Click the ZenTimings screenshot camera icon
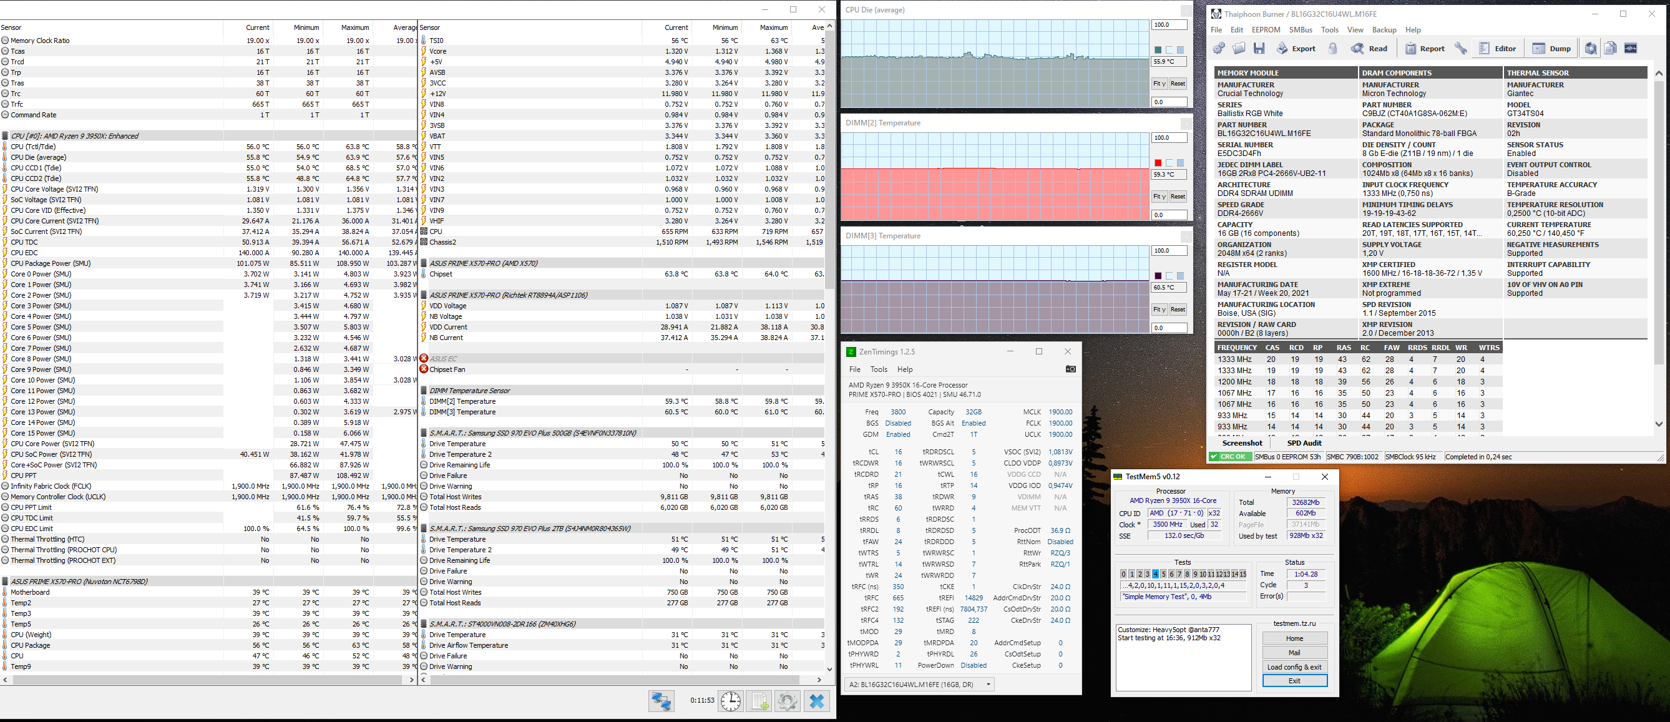The width and height of the screenshot is (1670, 722). 1070,369
